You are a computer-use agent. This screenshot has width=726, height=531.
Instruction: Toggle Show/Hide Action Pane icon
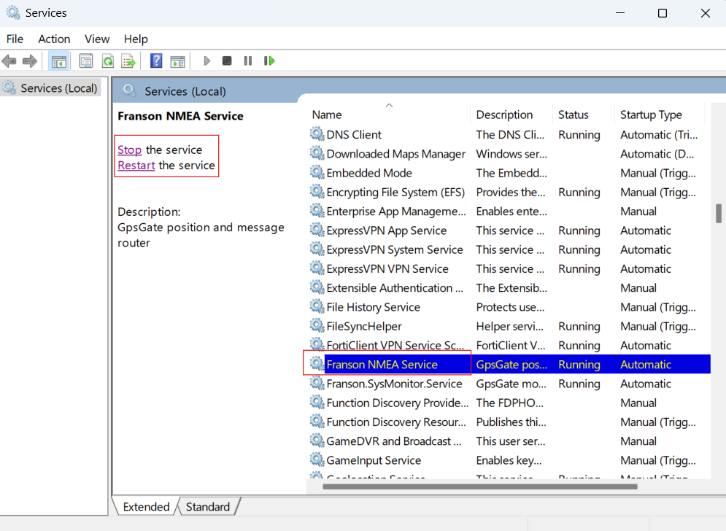177,61
